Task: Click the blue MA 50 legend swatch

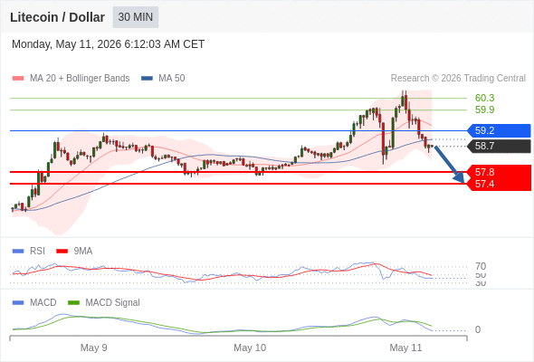Action: tap(147, 79)
